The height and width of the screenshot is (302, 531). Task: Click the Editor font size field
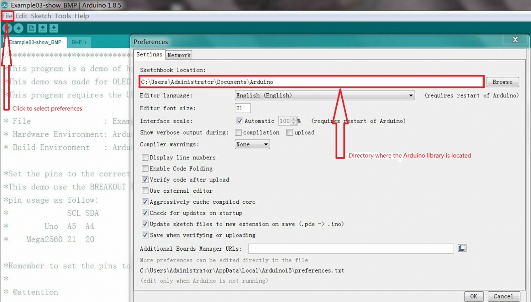242,108
